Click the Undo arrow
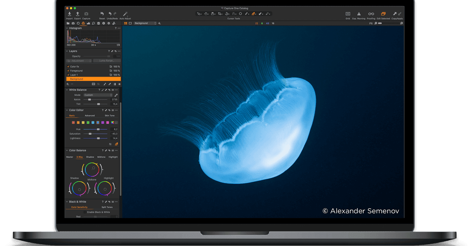 click(110, 14)
